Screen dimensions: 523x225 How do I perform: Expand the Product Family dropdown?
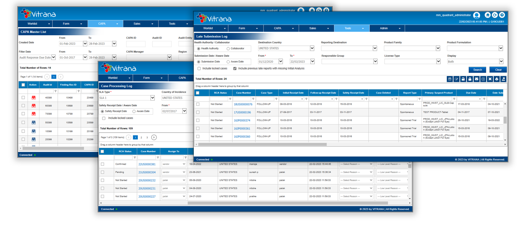(438, 49)
